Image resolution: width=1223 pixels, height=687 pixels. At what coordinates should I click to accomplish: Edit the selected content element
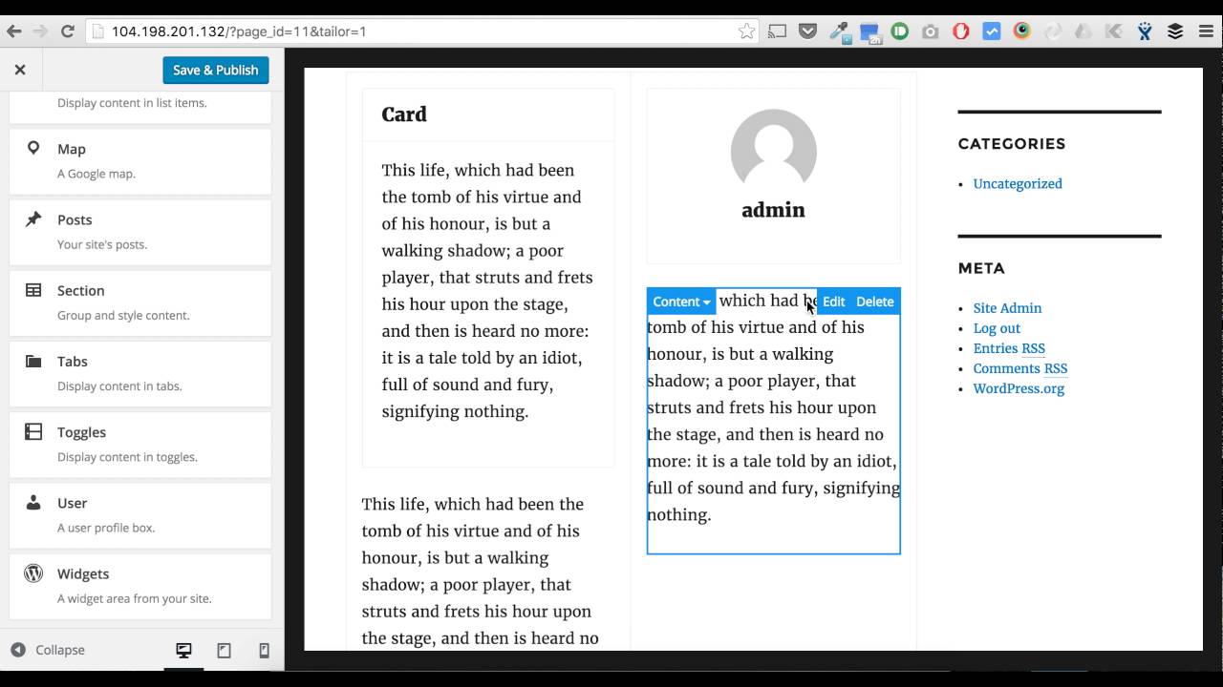[x=833, y=302]
